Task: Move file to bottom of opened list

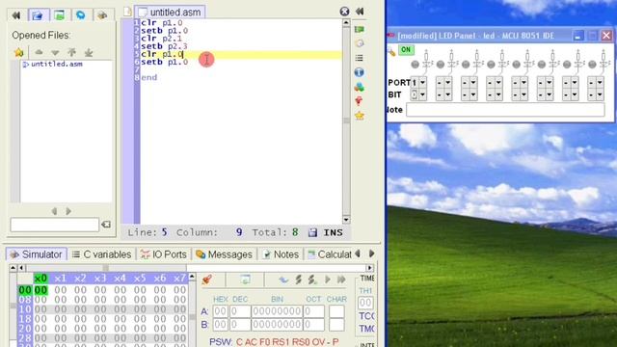Action: (x=89, y=52)
